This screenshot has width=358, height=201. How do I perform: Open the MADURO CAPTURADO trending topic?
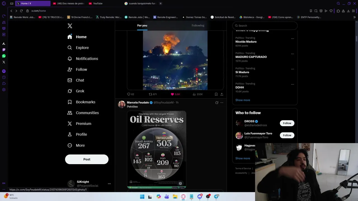tap(251, 57)
